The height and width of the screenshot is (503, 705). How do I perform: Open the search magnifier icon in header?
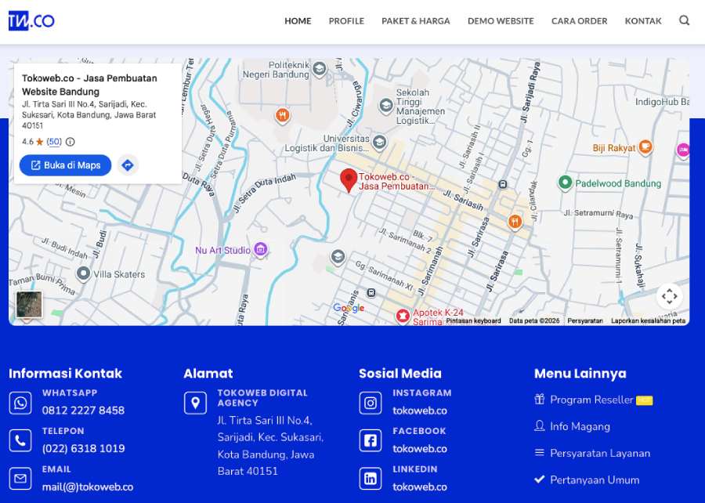point(684,20)
